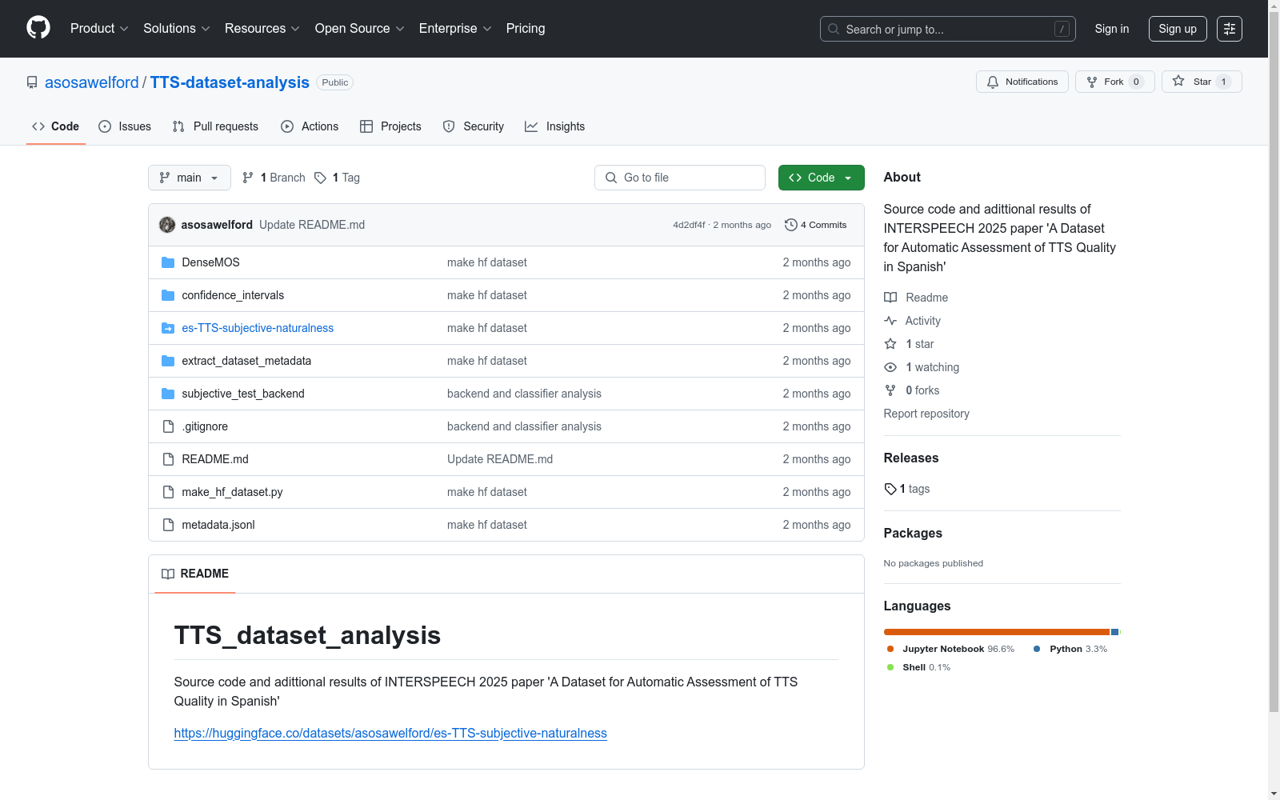Click the asosawelford avatar image
This screenshot has height=800, width=1280.
tap(167, 225)
